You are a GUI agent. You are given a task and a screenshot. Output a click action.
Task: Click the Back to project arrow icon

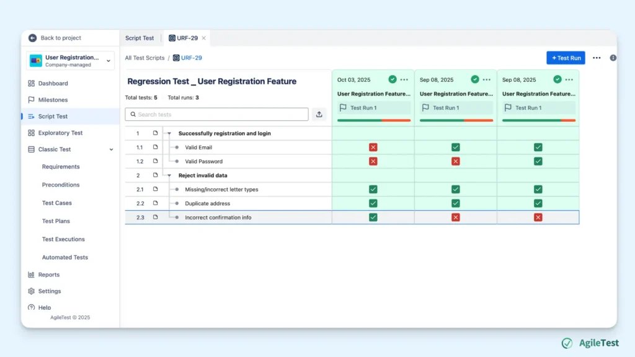(x=32, y=38)
